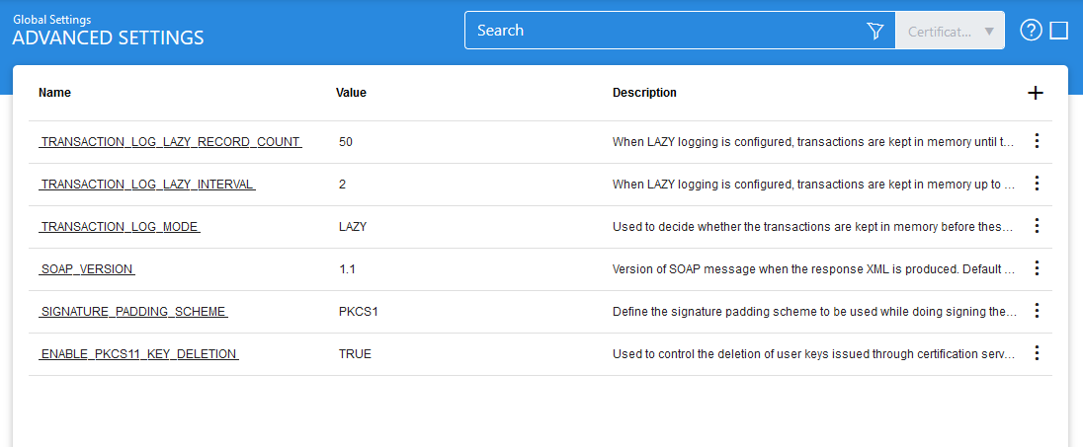Open options menu for TRANSACTION_LOG_MODE row
Screen dimensions: 1083x447
tap(1037, 226)
